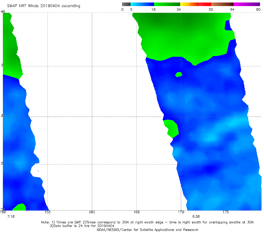This screenshot has height=232, width=264.
Task: Click the swath time label "6:38"
Action: tap(196, 217)
